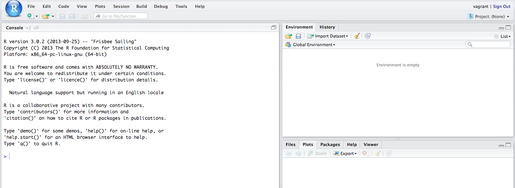Open the View menu
The image size is (515, 188).
(82, 6)
